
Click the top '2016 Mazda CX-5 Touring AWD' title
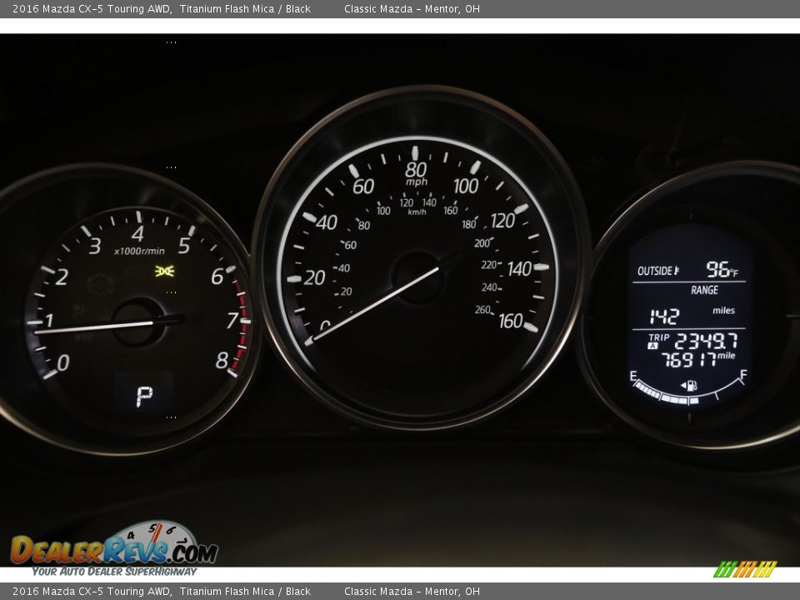(92, 9)
